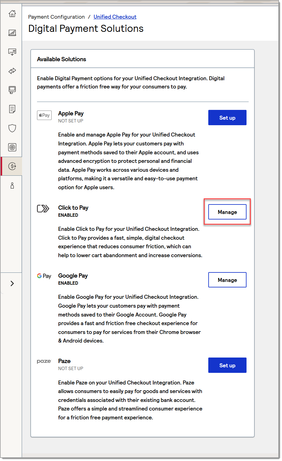Viewport: 282px width, 461px height.
Task: Click Payment Configuration in the breadcrumb
Action: 56,17
